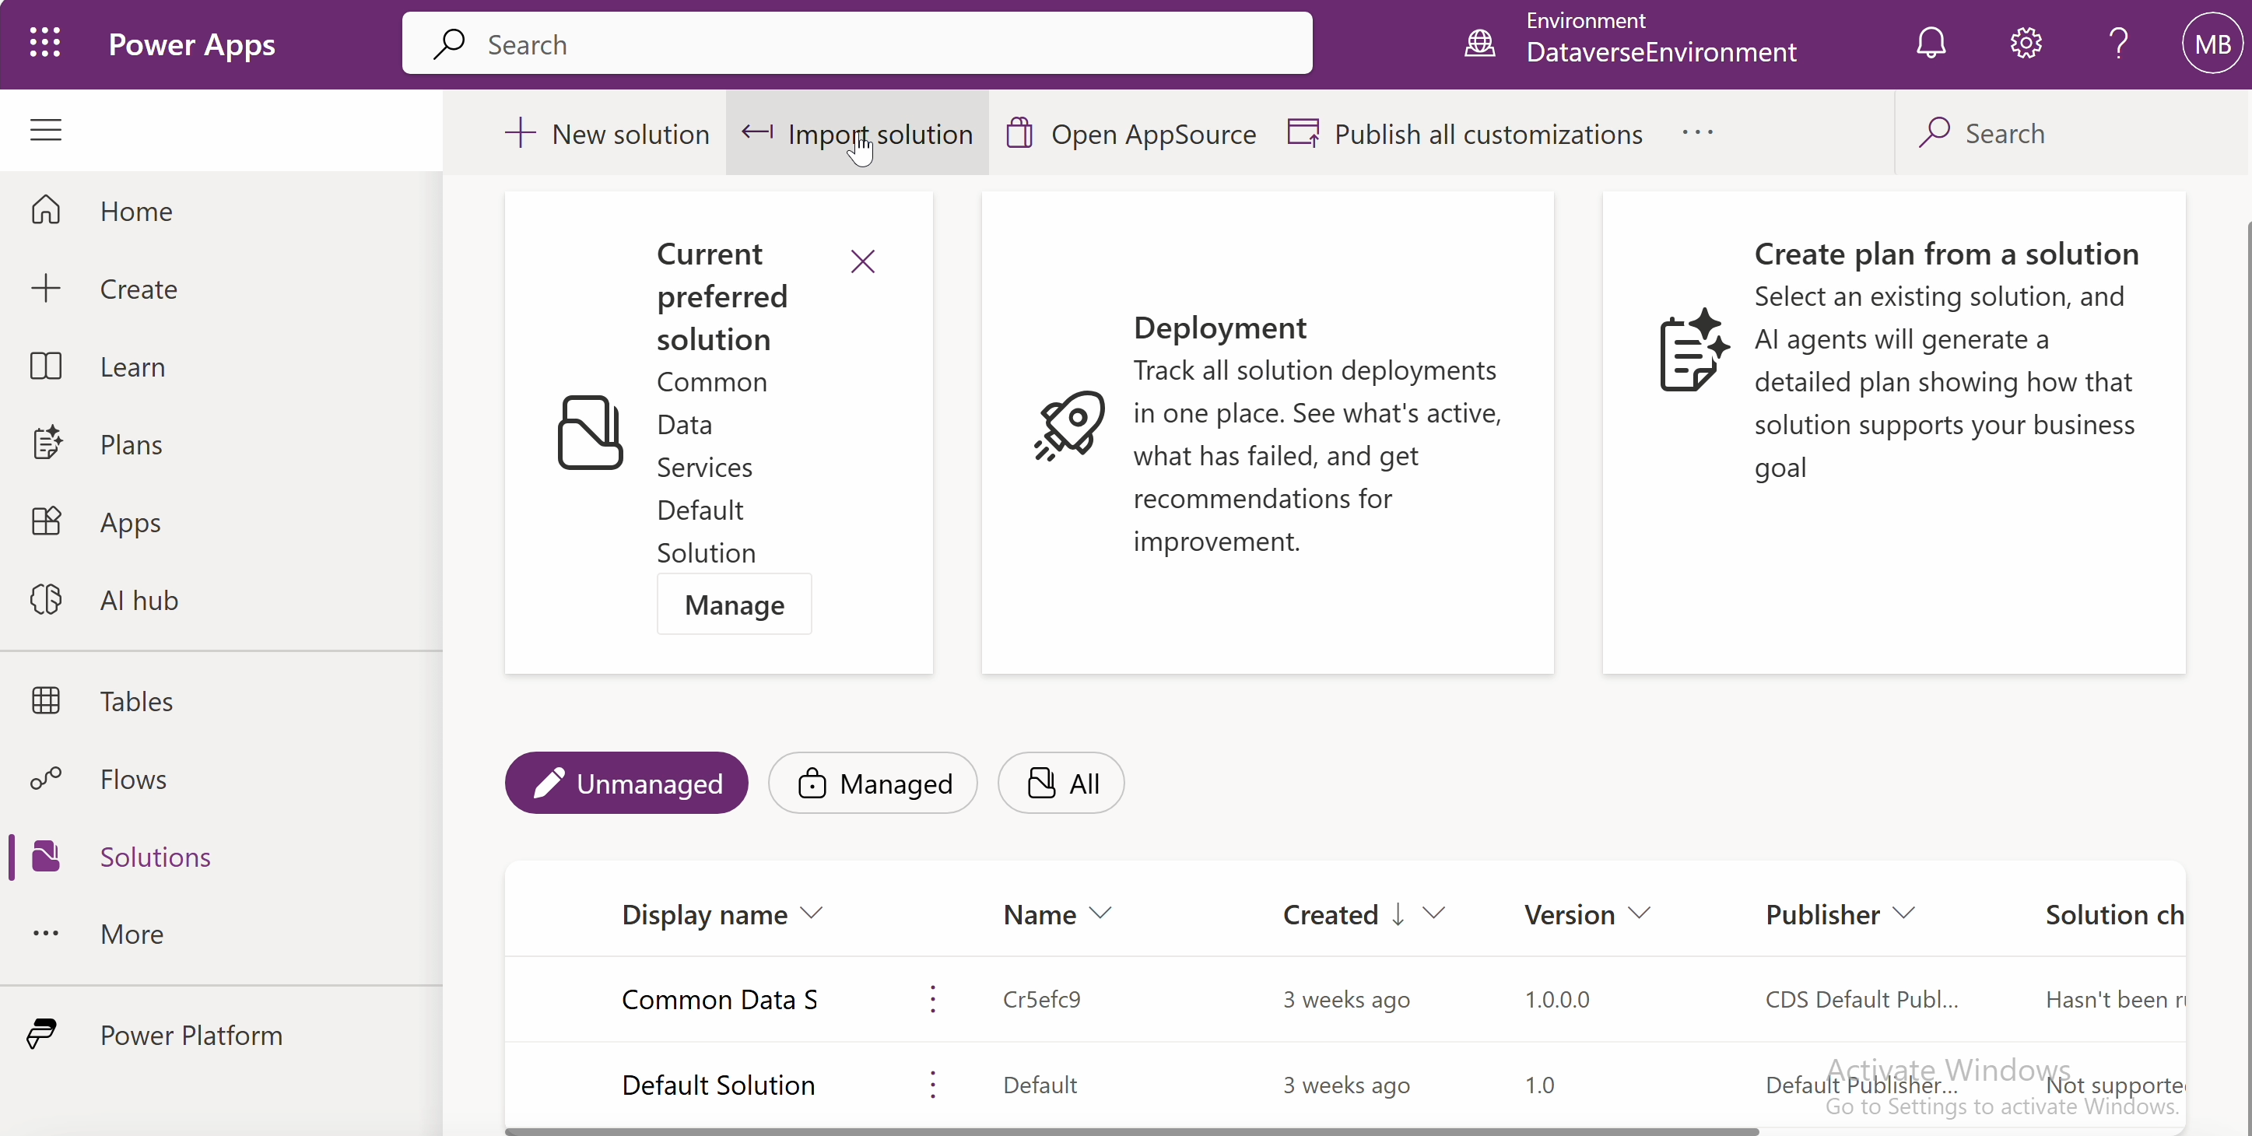The height and width of the screenshot is (1136, 2252).
Task: Open the command bar overflow menu
Action: (x=1697, y=133)
